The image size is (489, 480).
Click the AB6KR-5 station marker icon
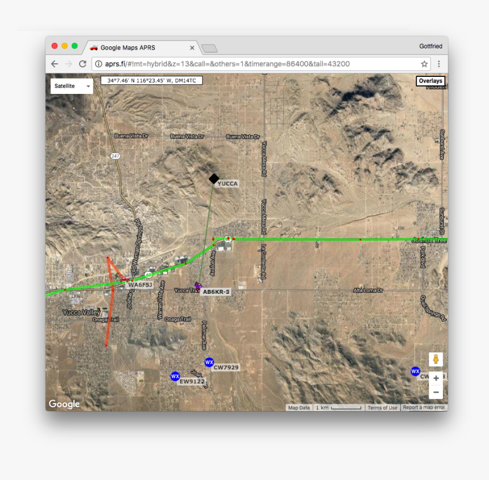(198, 286)
